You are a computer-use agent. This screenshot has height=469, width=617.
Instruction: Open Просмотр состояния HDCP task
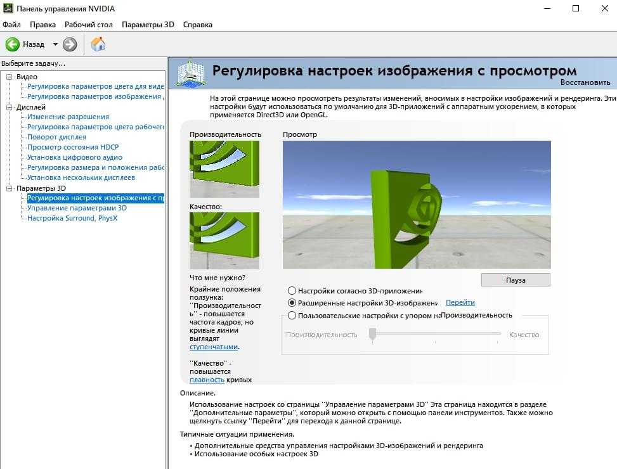[x=73, y=147]
